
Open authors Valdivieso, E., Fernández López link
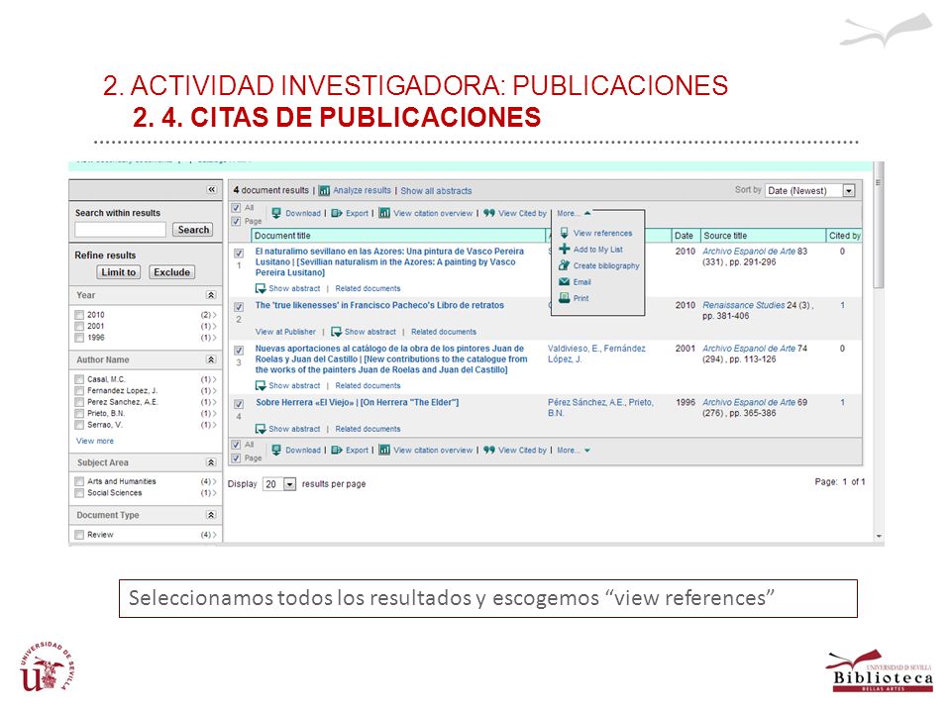pyautogui.click(x=596, y=354)
